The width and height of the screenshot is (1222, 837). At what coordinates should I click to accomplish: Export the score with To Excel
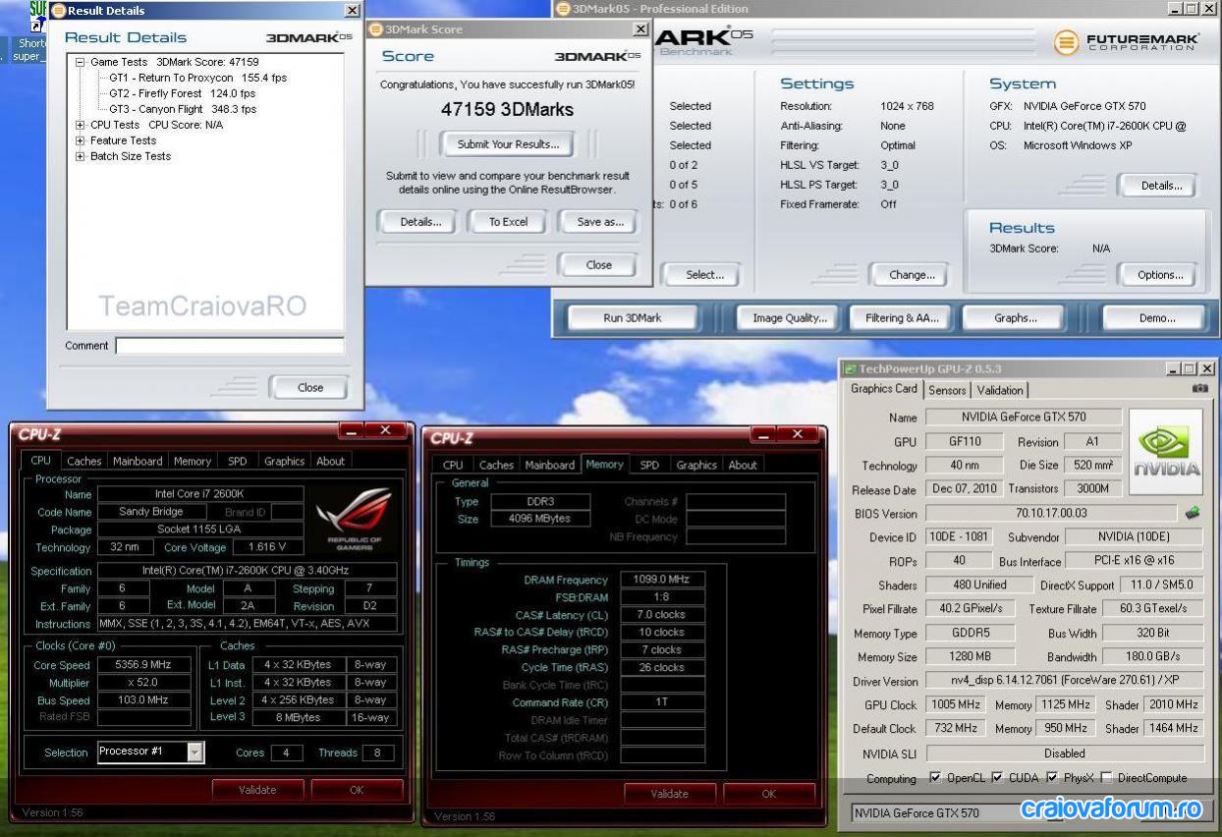(x=508, y=222)
